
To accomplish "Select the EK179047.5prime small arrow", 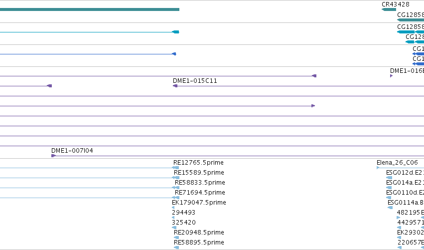I will pyautogui.click(x=173, y=208).
